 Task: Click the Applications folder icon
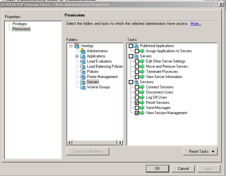tap(83, 56)
